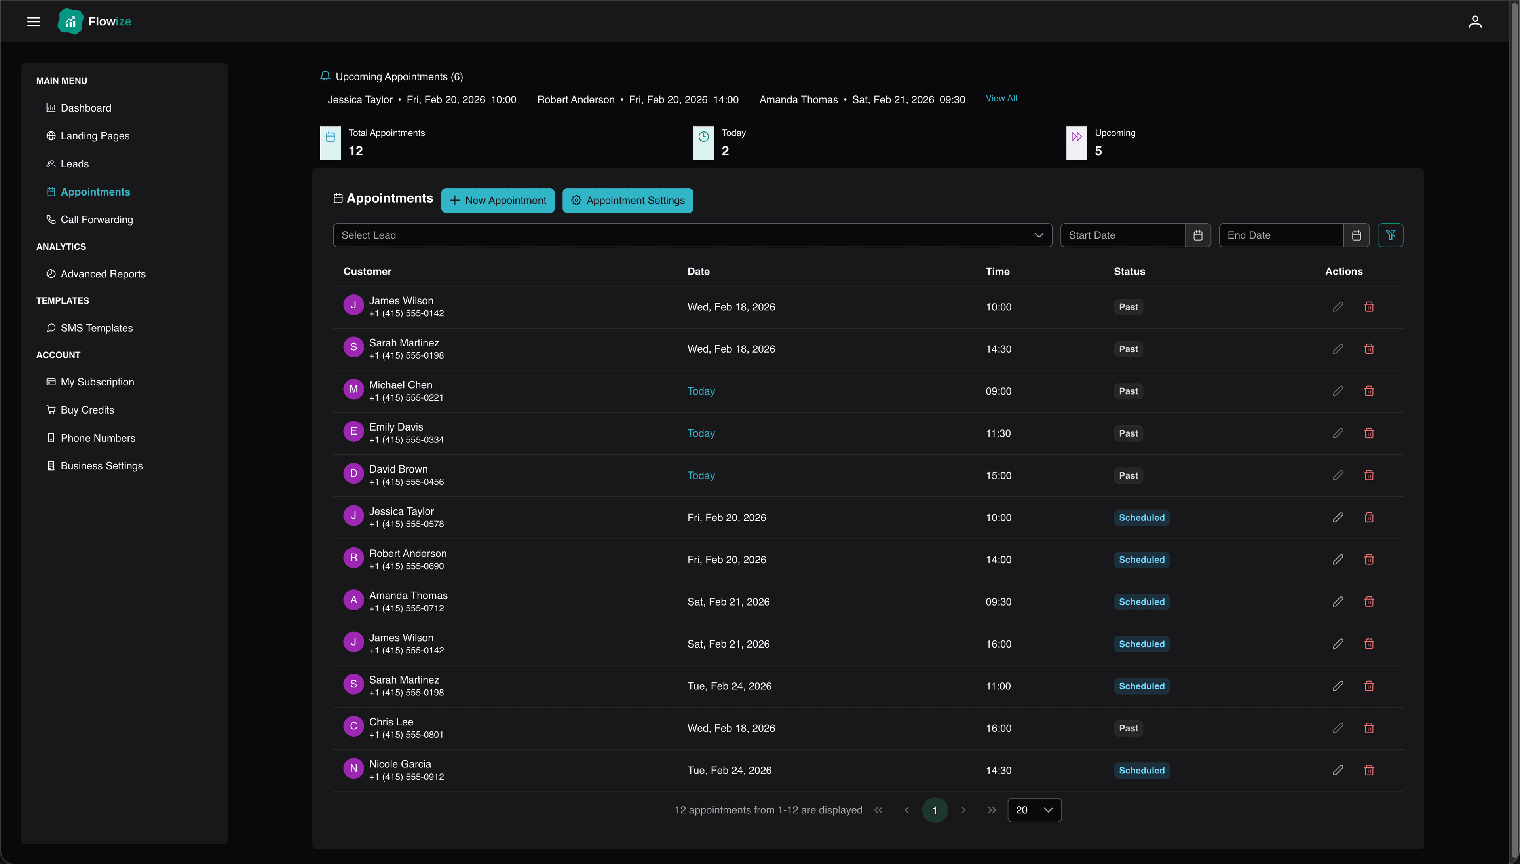Go to the next page with right arrow
This screenshot has width=1520, height=864.
963,809
